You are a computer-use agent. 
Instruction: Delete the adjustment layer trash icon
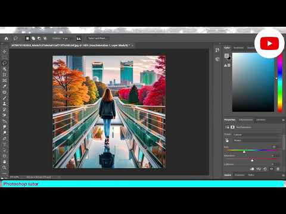point(278,169)
